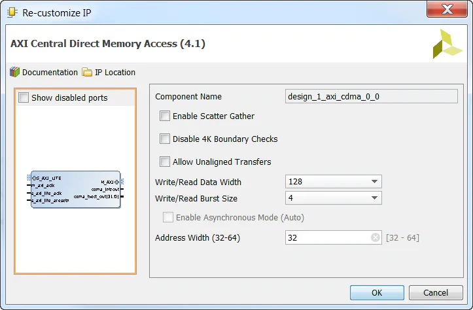Click the Write/Read Burst Size label
Image resolution: width=473 pixels, height=310 pixels.
(196, 198)
